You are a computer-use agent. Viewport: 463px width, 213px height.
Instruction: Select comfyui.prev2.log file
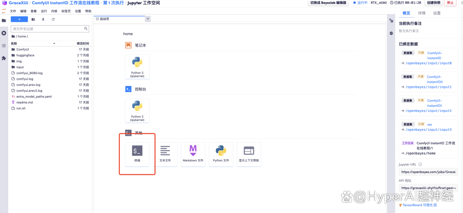pos(50,90)
